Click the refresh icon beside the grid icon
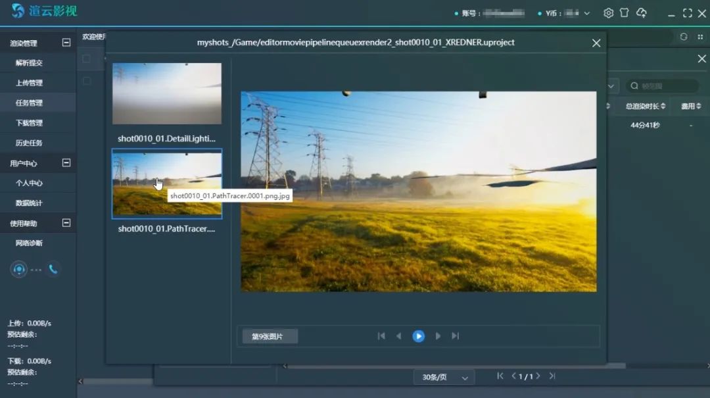This screenshot has width=710, height=398. pos(684,37)
